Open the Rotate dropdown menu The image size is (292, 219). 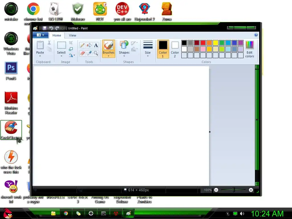pos(72,55)
